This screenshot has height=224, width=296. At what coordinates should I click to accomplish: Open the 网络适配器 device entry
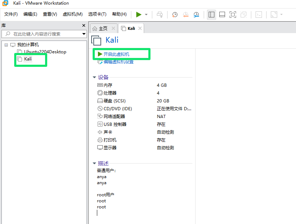(114, 117)
